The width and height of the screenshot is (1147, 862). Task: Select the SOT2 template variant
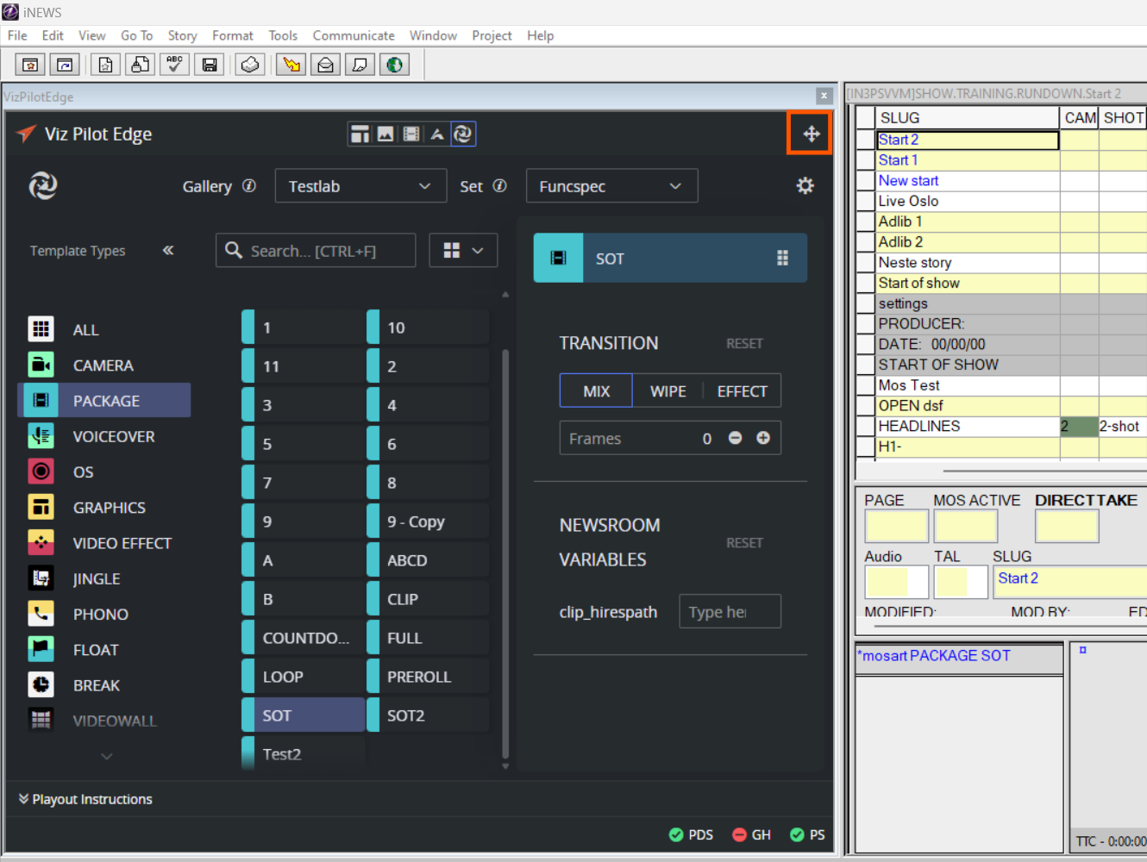(x=428, y=715)
